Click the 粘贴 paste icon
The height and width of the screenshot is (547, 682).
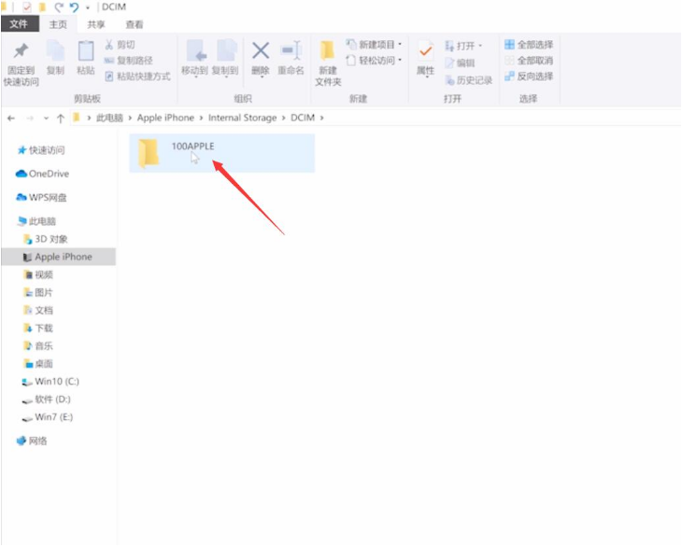click(x=86, y=51)
